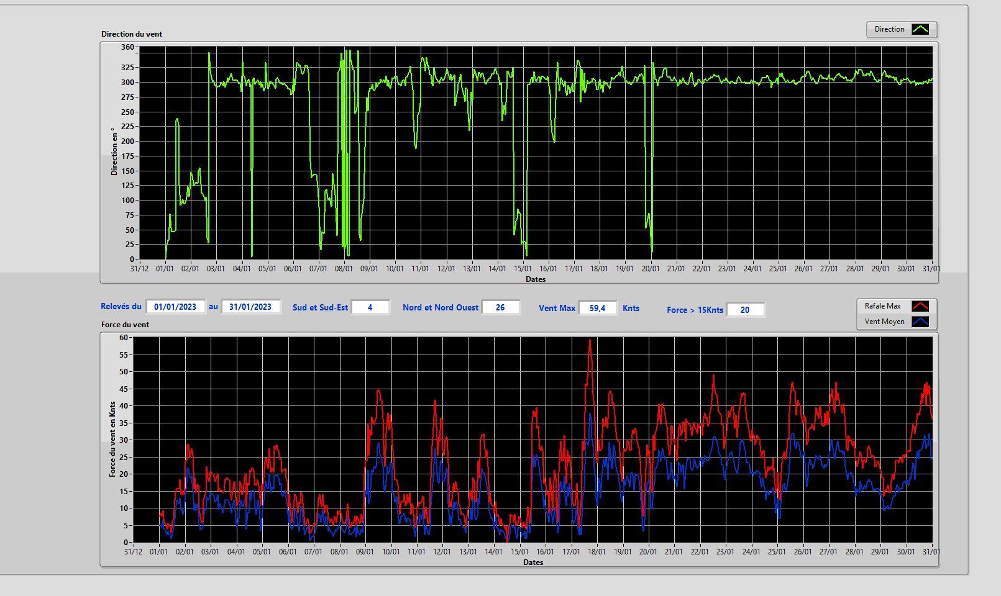Click the Rafale Max legend label
Image resolution: width=1001 pixels, height=596 pixels.
click(882, 306)
